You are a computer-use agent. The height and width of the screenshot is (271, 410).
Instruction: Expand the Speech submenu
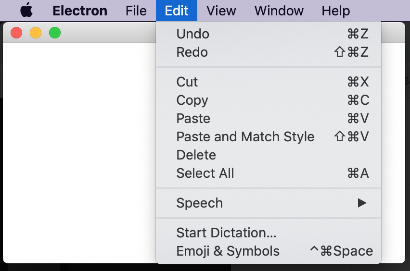269,203
